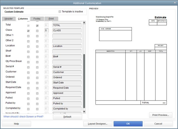Close the Additional Customization dialog
The image size is (178, 129).
(174, 3)
